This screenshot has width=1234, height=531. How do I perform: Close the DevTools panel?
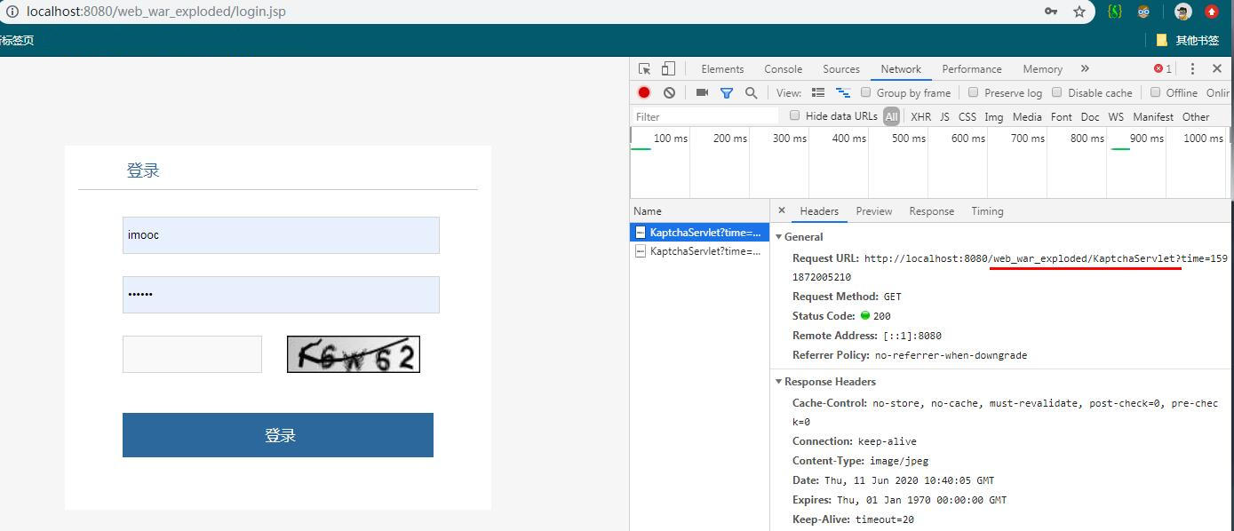[x=1217, y=68]
